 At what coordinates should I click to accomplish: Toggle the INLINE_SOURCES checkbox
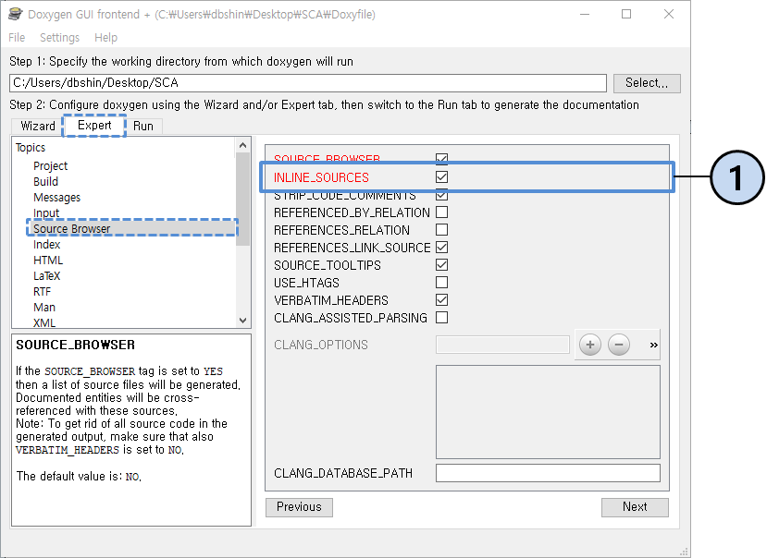click(441, 176)
